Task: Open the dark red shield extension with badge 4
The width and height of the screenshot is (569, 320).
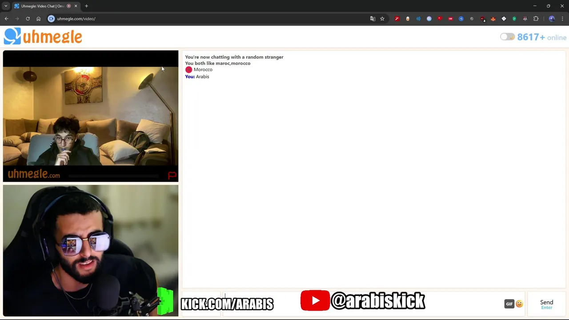Action: 482,19
